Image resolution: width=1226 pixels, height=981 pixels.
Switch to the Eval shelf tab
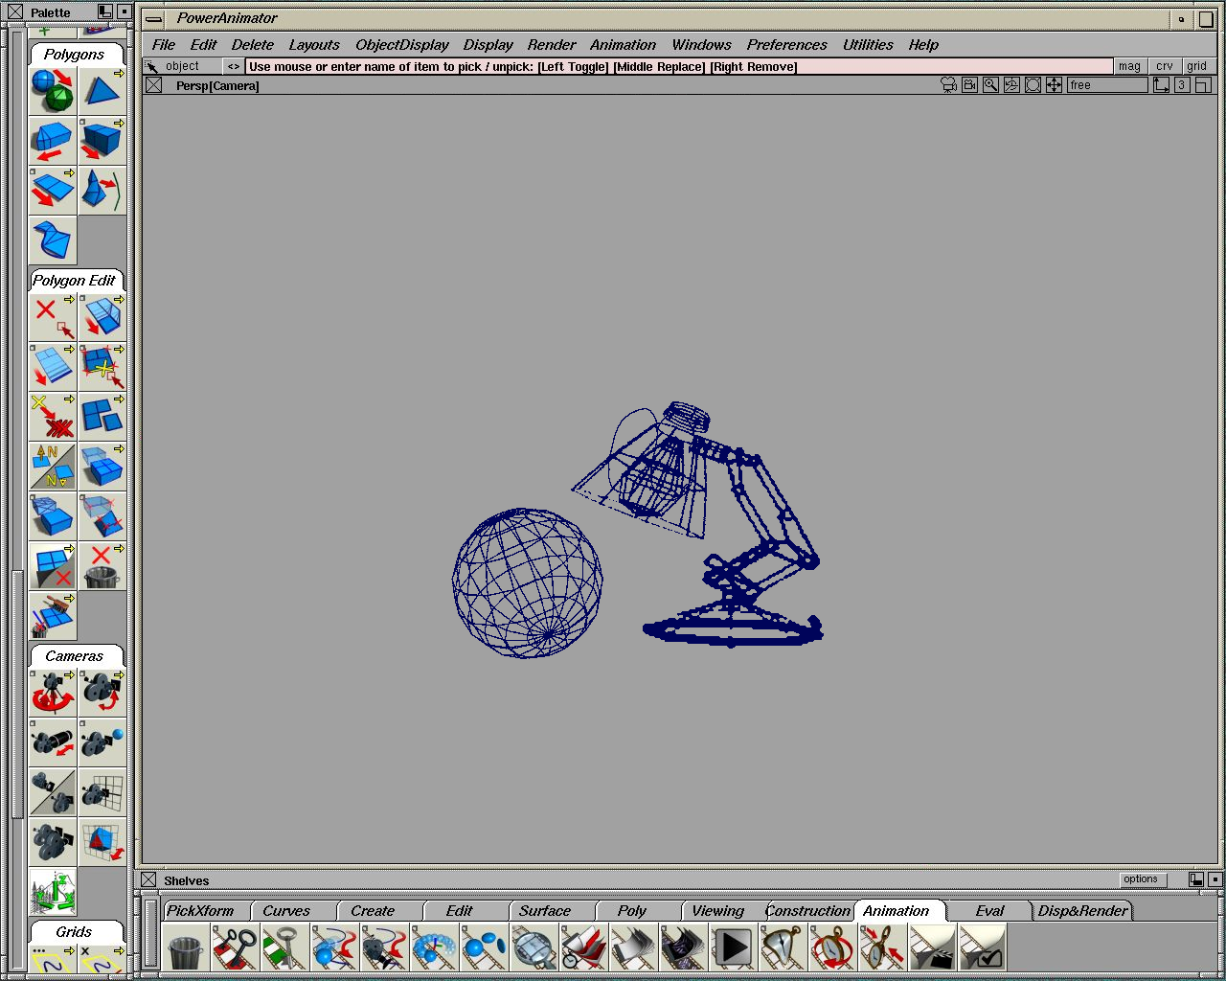coord(989,910)
